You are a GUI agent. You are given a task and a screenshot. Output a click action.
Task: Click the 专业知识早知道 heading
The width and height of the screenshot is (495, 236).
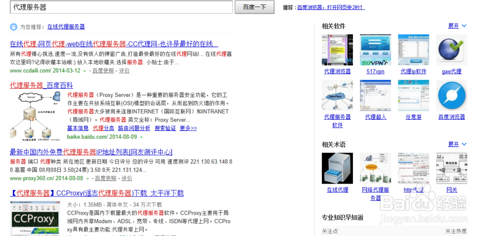[x=343, y=217]
